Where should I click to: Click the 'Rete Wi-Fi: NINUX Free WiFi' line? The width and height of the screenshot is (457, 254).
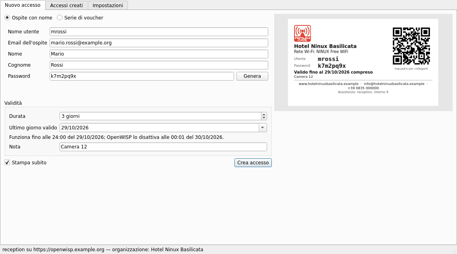[321, 52]
